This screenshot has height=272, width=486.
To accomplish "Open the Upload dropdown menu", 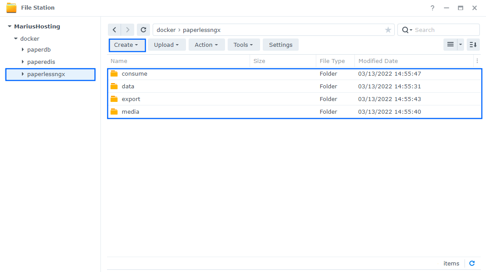I will coord(167,44).
